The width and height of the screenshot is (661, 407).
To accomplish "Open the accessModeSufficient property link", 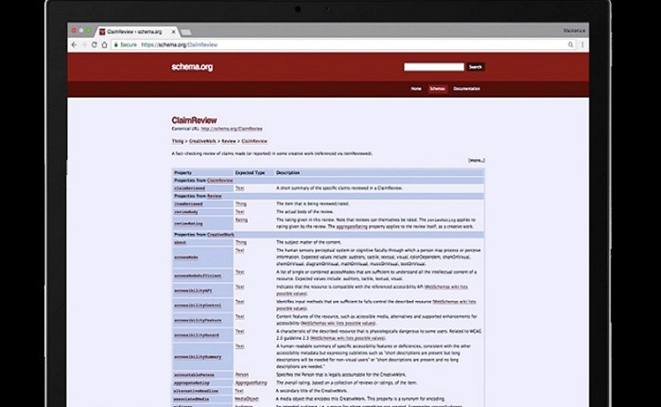I will pyautogui.click(x=198, y=275).
